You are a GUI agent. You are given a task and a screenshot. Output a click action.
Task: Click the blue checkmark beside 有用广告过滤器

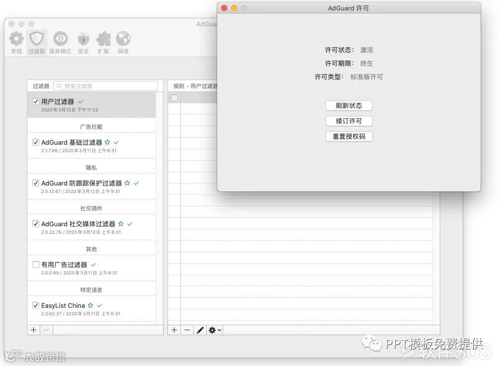pos(93,265)
